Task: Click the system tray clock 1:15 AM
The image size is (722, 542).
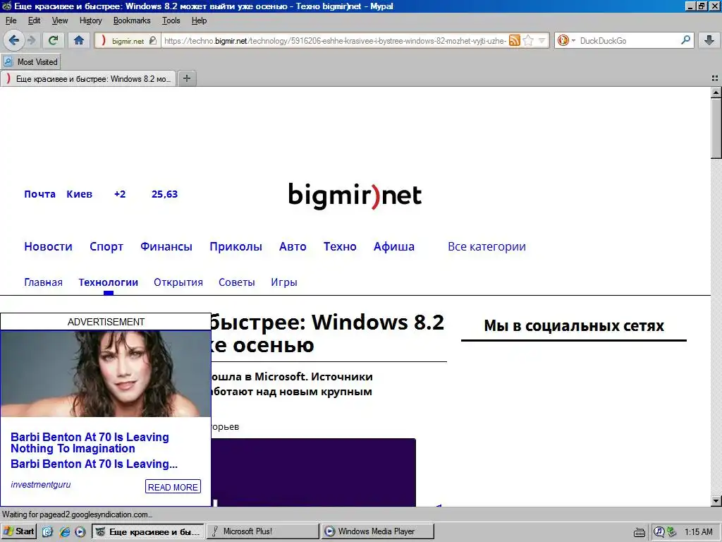Action: 699,532
